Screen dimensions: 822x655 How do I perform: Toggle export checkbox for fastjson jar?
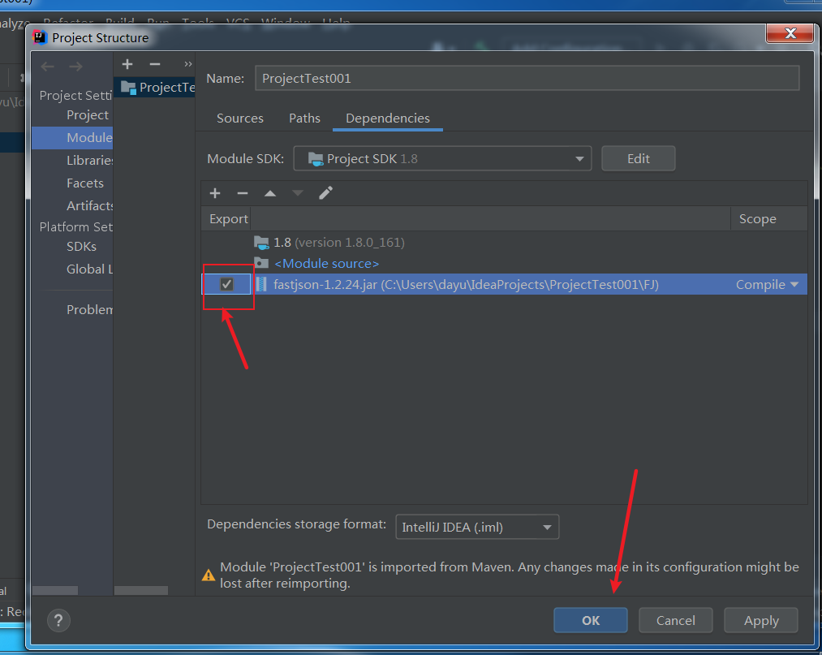(x=226, y=284)
